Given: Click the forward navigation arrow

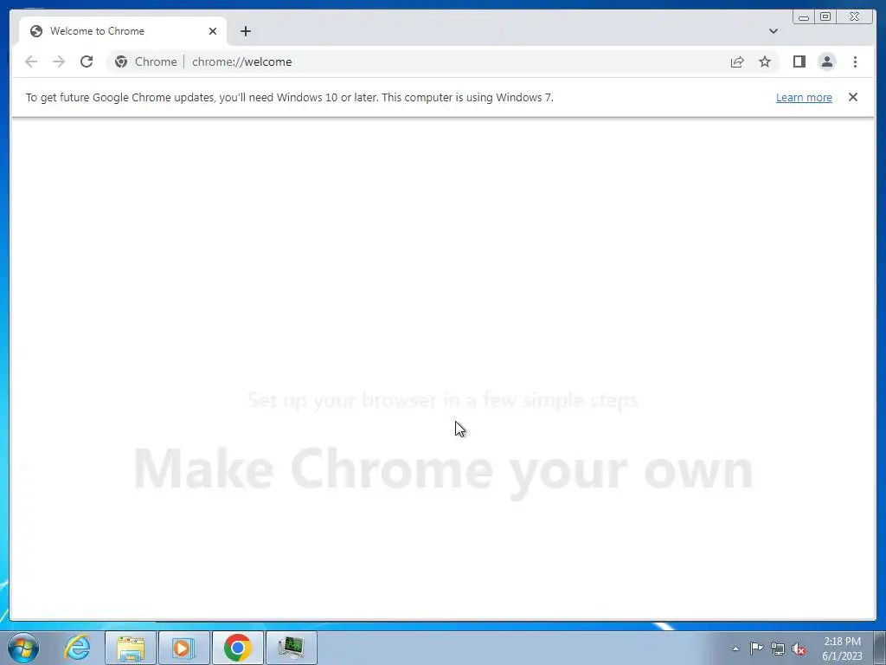Looking at the screenshot, I should coord(59,61).
